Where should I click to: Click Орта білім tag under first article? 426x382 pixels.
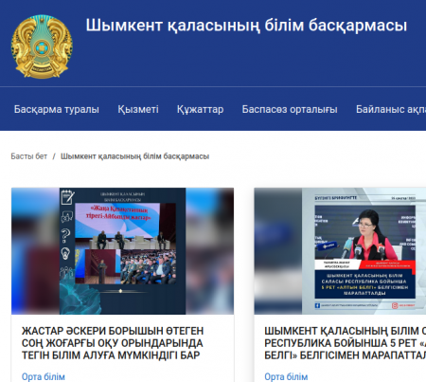[x=44, y=376]
